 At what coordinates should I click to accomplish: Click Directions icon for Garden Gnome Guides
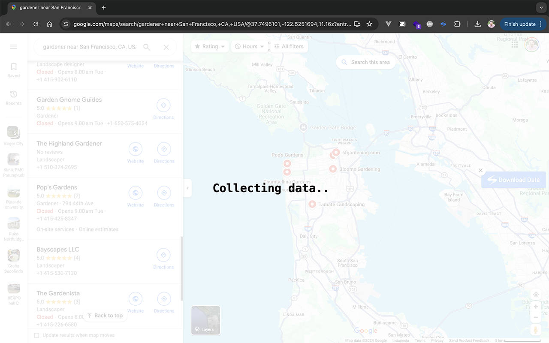click(163, 105)
